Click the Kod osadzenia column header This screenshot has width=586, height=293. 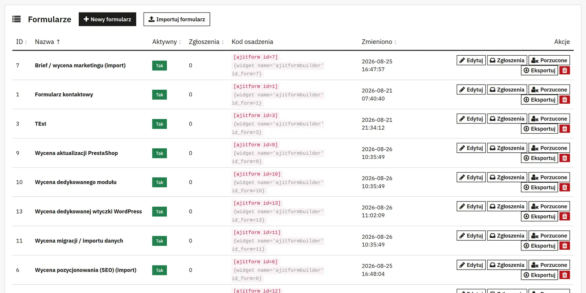pyautogui.click(x=252, y=42)
